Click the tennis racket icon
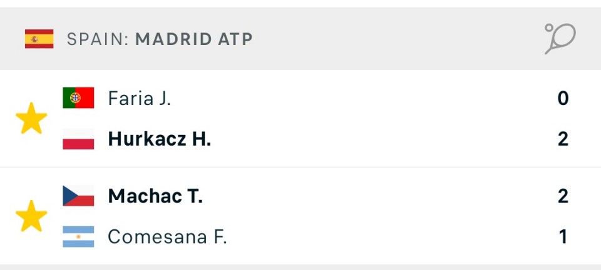Screen dimensions: 601x270 coord(559,39)
